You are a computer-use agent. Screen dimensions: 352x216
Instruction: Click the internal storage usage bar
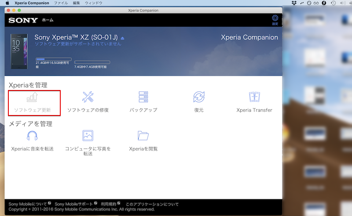53,59
